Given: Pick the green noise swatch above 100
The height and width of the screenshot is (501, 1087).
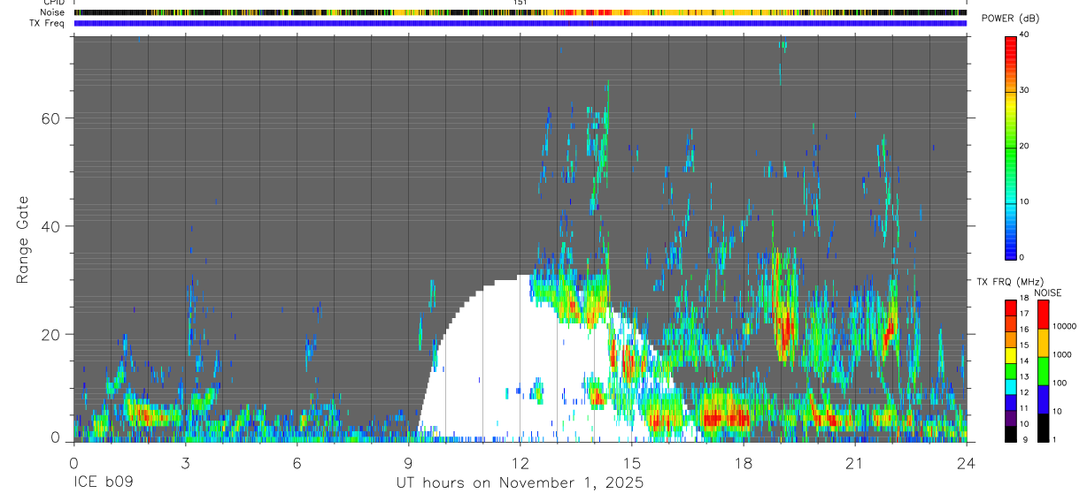Looking at the screenshot, I should pyautogui.click(x=1044, y=371).
